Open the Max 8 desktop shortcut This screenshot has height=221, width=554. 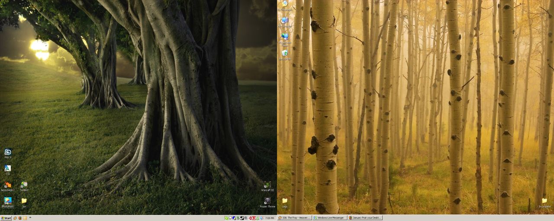coord(8,153)
